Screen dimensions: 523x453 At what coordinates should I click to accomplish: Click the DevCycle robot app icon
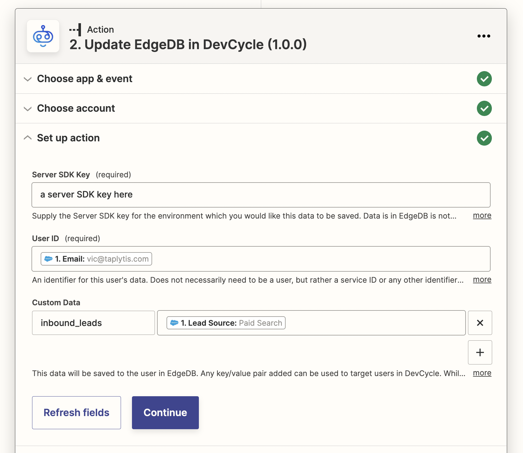(x=43, y=36)
